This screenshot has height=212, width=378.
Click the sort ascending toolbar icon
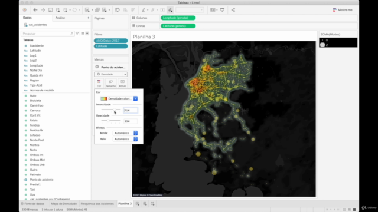[x=125, y=10]
